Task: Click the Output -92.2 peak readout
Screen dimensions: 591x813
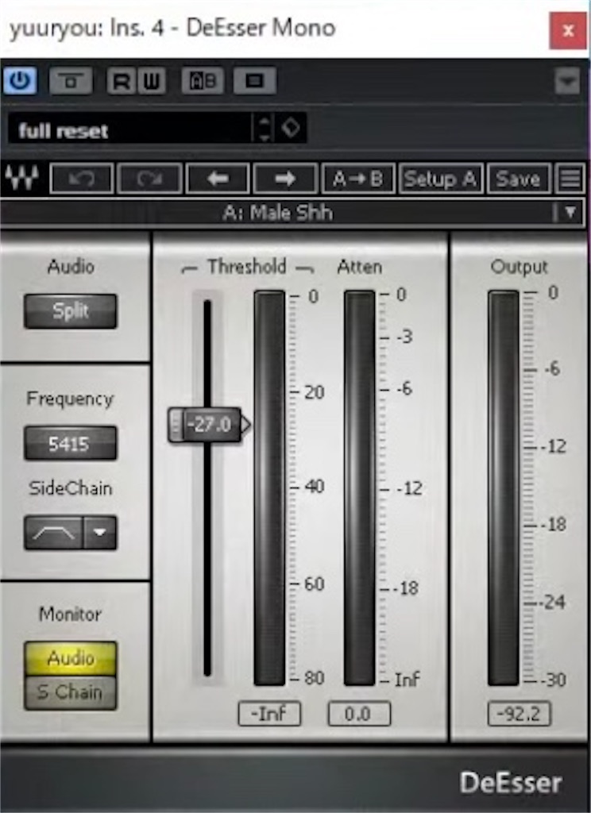Action: (519, 714)
